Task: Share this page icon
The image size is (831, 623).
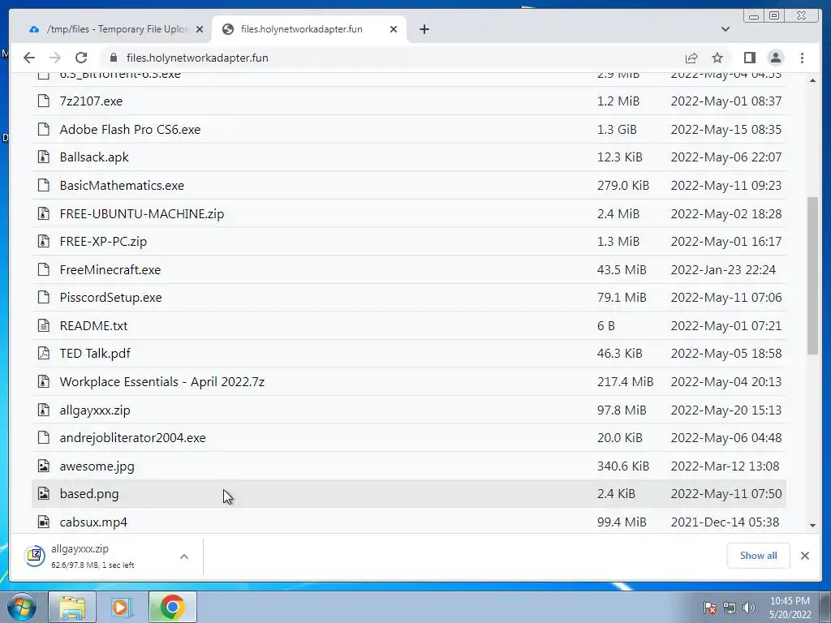Action: (x=691, y=58)
